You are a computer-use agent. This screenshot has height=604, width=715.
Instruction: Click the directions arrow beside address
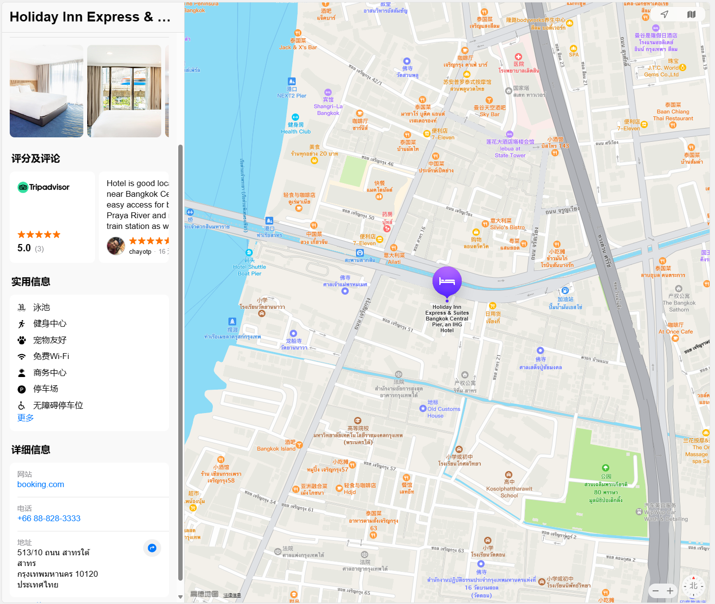(x=152, y=548)
